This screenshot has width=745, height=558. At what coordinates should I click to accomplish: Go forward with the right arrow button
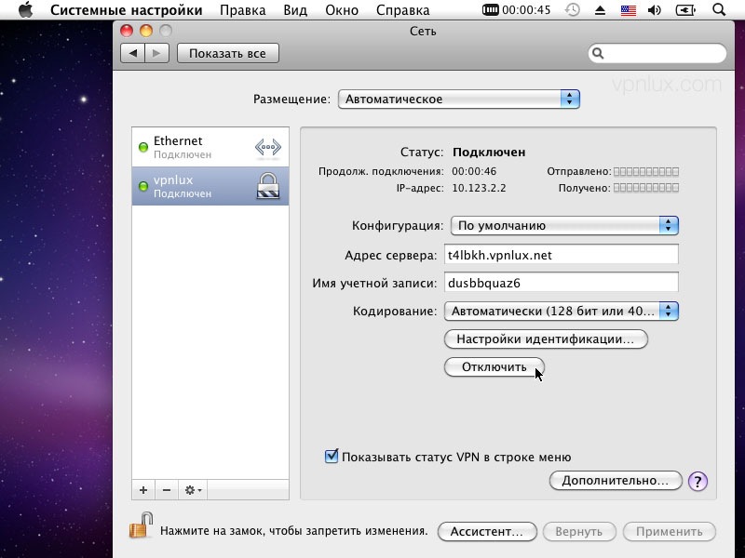click(156, 53)
